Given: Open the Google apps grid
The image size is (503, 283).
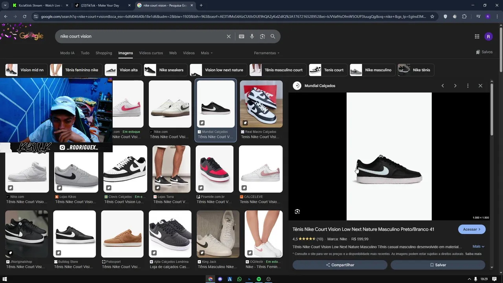Looking at the screenshot, I should click(477, 37).
